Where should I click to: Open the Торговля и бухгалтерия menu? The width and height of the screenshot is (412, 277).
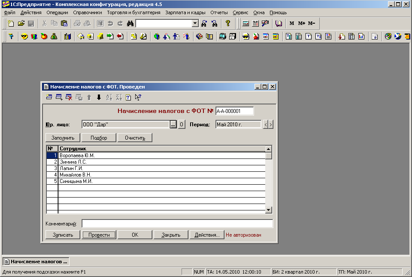pyautogui.click(x=133, y=12)
